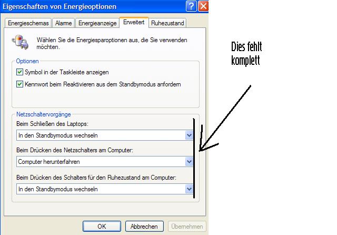337x235 pixels.
Task: Click the dialog title bar
Action: pyautogui.click(x=93, y=6)
